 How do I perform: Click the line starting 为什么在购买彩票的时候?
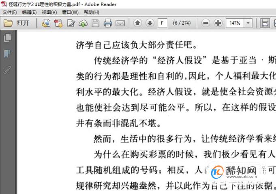click(x=185, y=154)
